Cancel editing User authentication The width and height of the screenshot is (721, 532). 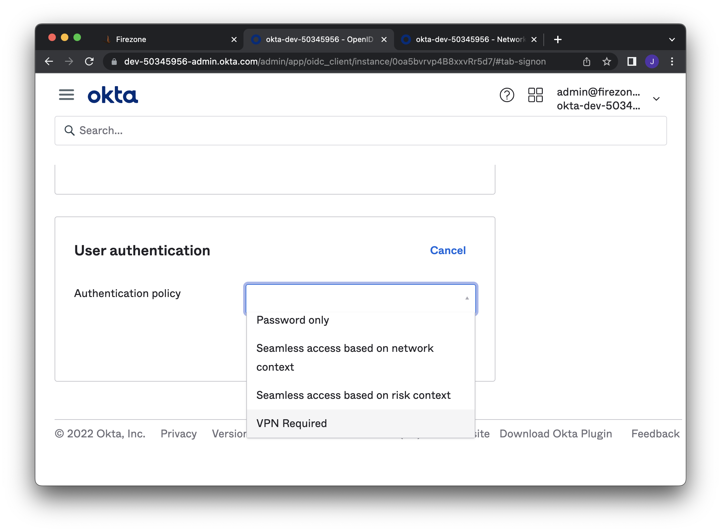point(447,251)
